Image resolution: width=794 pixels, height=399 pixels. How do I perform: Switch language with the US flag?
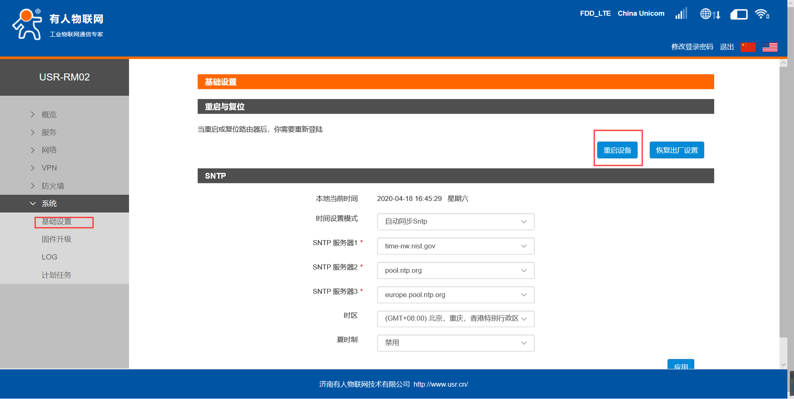pyautogui.click(x=770, y=47)
